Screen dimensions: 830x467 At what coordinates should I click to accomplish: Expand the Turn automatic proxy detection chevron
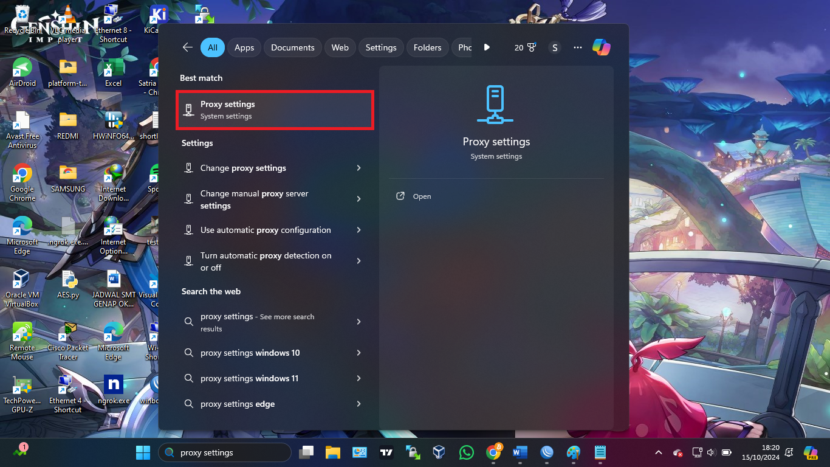tap(359, 261)
